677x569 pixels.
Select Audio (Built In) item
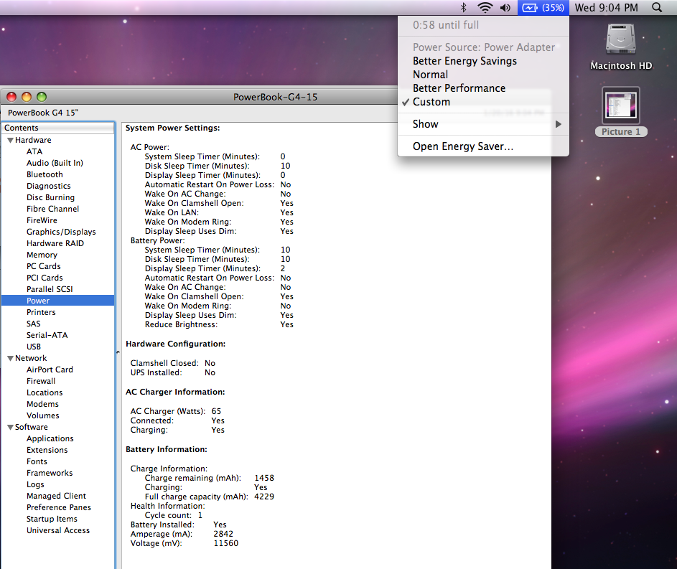tap(55, 163)
